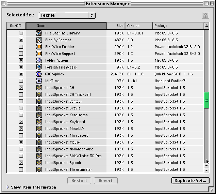Click the sort order icon above the scrollbar
The width and height of the screenshot is (216, 194).
(206, 26)
